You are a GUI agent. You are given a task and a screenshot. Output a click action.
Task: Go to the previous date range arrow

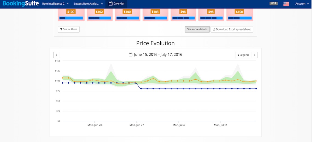tap(56, 55)
